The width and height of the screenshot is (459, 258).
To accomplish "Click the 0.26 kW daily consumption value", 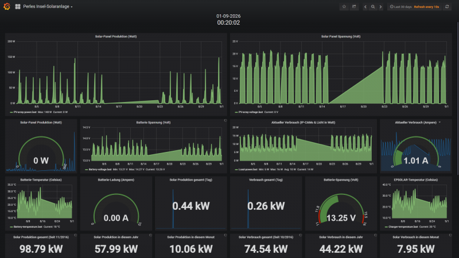I will pos(266,206).
